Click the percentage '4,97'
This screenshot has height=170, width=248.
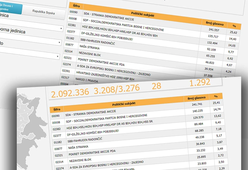229,65
